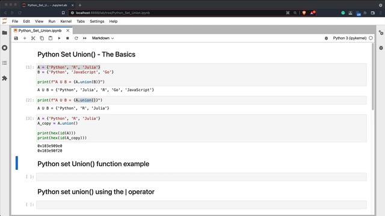Select heading 'Python set Union() function example'

[x=93, y=164]
